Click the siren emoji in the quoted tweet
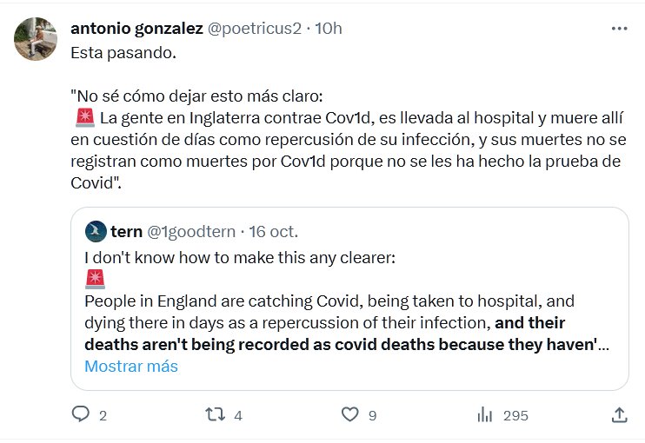The image size is (645, 443). (95, 279)
